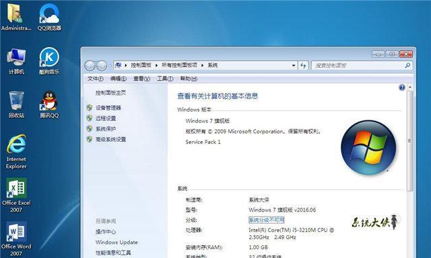Expand arrow after 所有控制面板项 breadcrumb
431x258 pixels.
pyautogui.click(x=202, y=65)
